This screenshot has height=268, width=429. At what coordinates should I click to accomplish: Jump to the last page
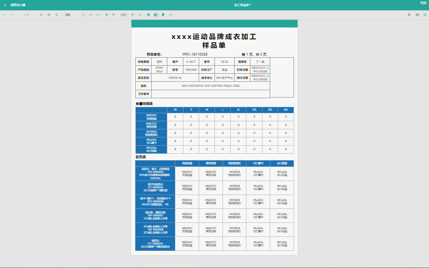tap(48, 15)
